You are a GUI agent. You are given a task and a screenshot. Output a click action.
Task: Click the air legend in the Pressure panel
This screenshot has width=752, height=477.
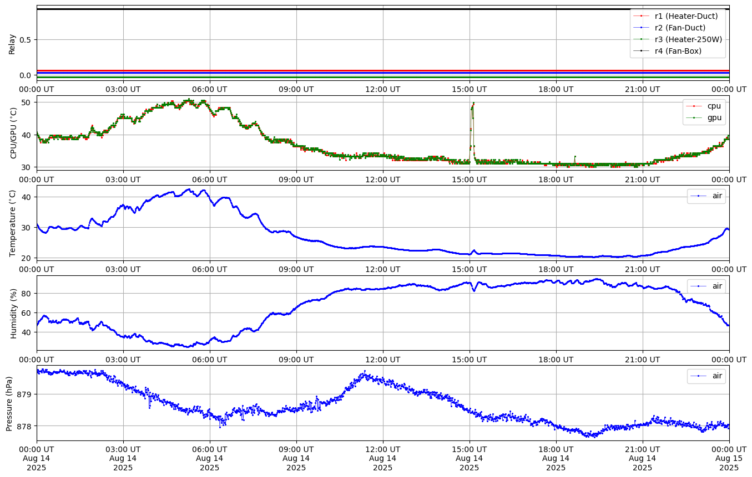coord(706,376)
